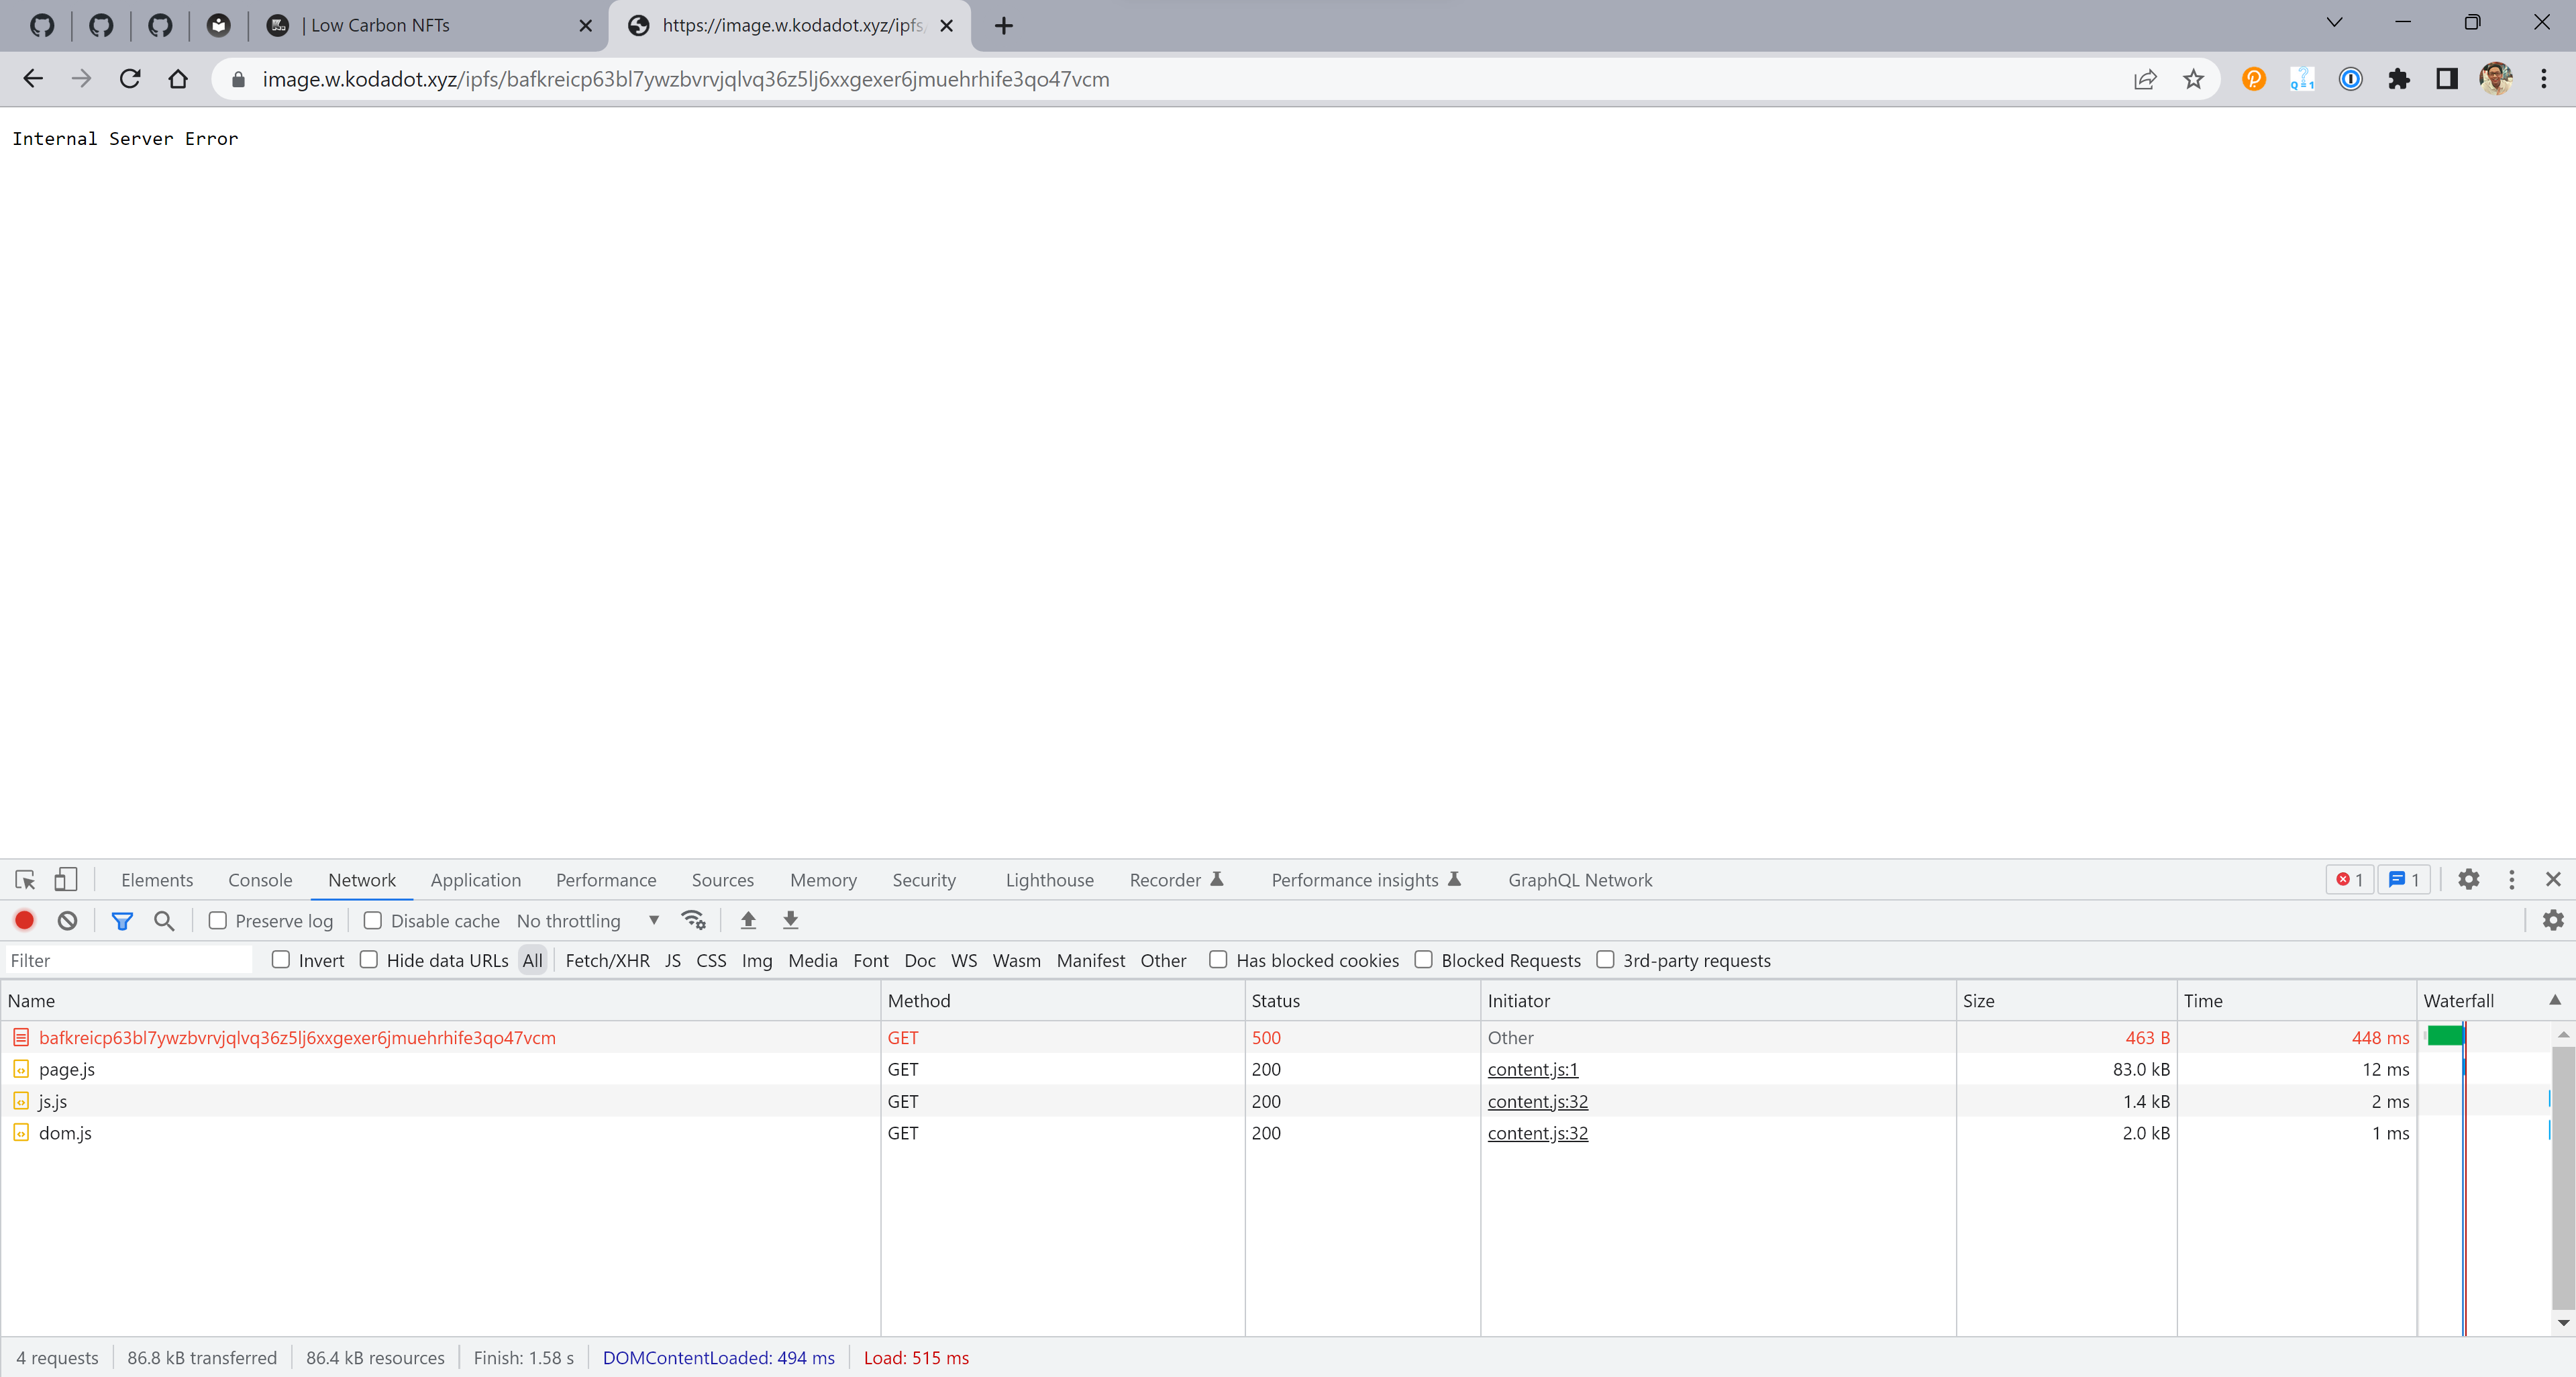This screenshot has height=1377, width=2576.
Task: Open the network request search
Action: coord(164,920)
